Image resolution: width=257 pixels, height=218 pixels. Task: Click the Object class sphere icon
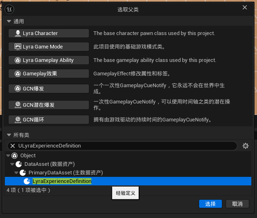pyautogui.click(x=14, y=156)
